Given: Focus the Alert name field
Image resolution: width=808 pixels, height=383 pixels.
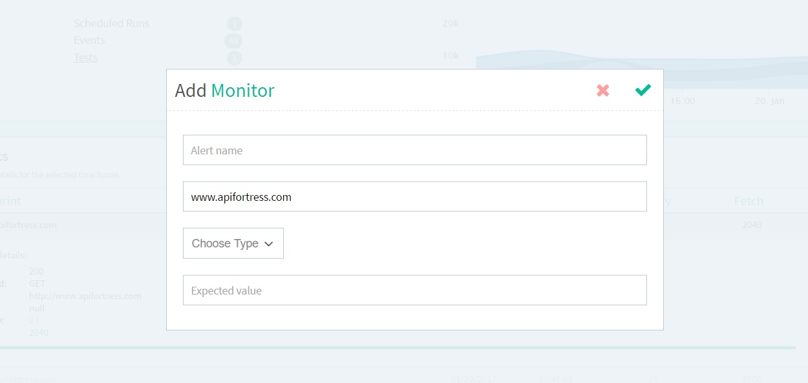Looking at the screenshot, I should point(414,150).
